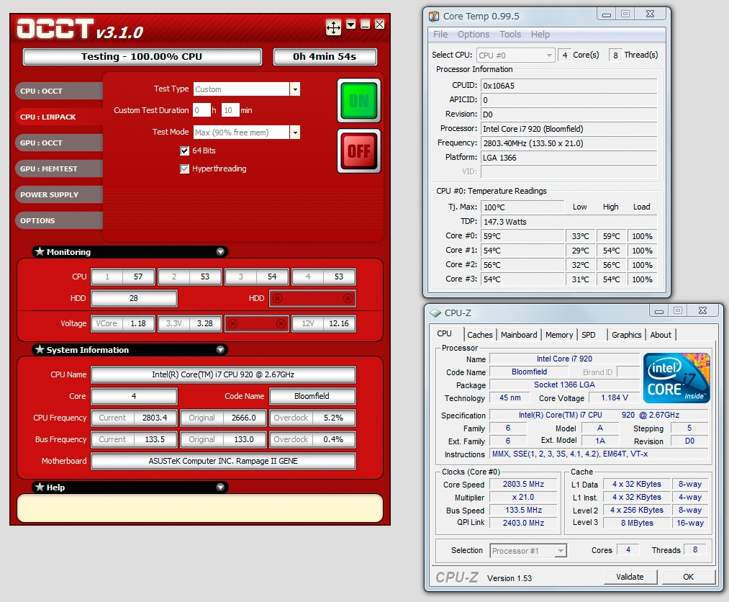Viewport: 729px width, 602px height.
Task: Open the Test Mode dropdown
Action: (295, 132)
